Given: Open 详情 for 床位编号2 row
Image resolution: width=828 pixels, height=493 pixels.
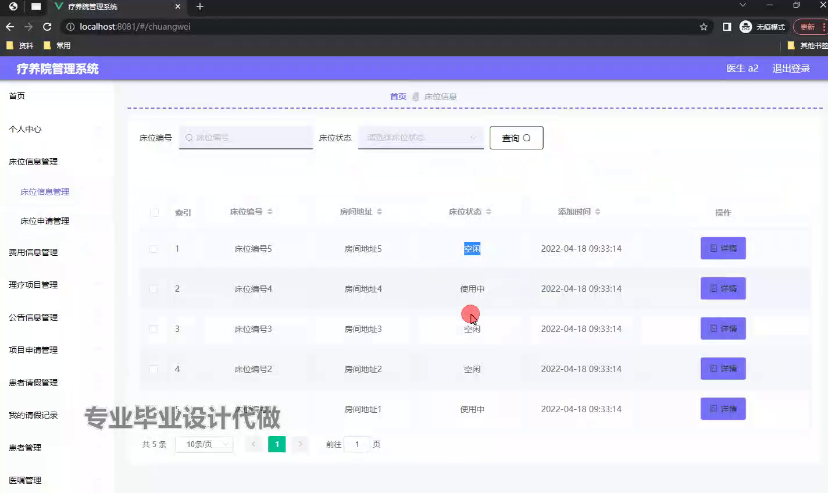Looking at the screenshot, I should pyautogui.click(x=723, y=369).
